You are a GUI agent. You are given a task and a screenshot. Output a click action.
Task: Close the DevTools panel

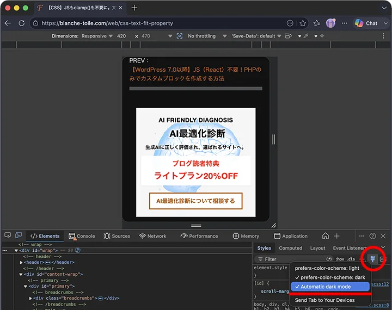point(383,236)
